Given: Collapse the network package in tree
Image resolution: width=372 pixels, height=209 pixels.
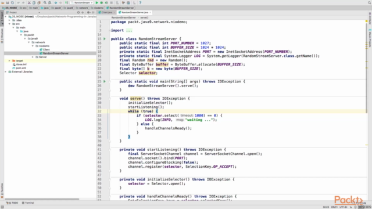Looking at the screenshot, I should [x=29, y=42].
